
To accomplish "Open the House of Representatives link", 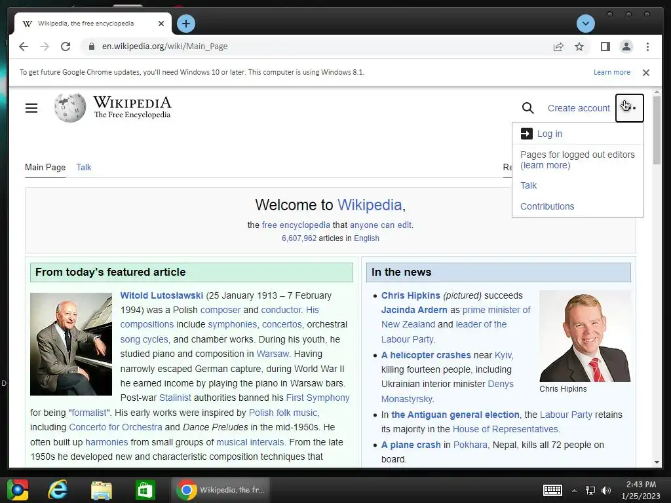I will tap(505, 429).
